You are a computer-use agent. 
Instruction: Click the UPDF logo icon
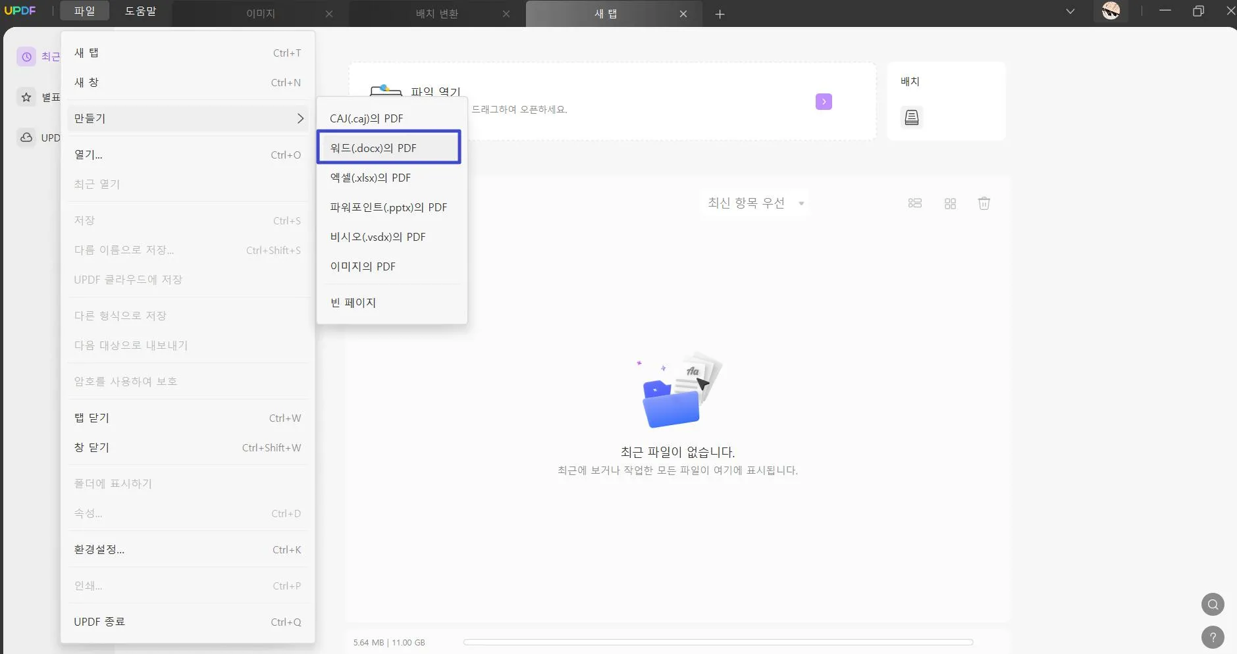tap(20, 11)
